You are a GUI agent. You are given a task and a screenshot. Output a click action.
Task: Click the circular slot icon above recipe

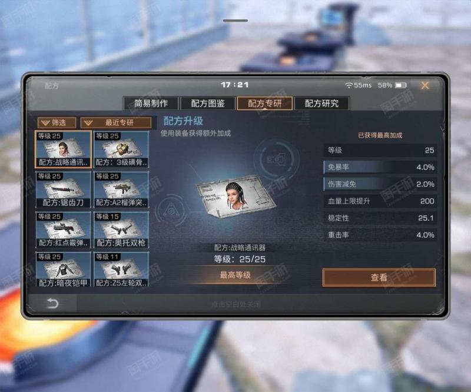click(276, 159)
